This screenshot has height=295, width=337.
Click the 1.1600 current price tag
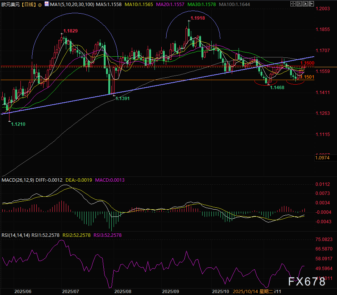click(307, 63)
